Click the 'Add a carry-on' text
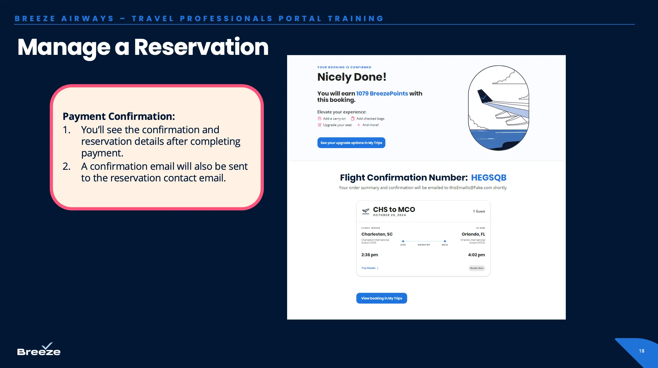The height and width of the screenshot is (368, 658). click(334, 119)
